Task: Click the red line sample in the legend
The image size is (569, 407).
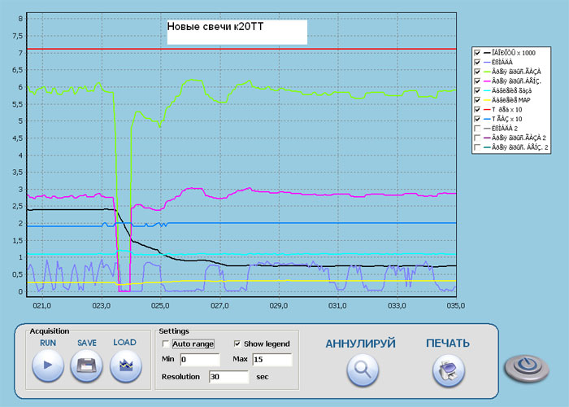Action: (487, 109)
